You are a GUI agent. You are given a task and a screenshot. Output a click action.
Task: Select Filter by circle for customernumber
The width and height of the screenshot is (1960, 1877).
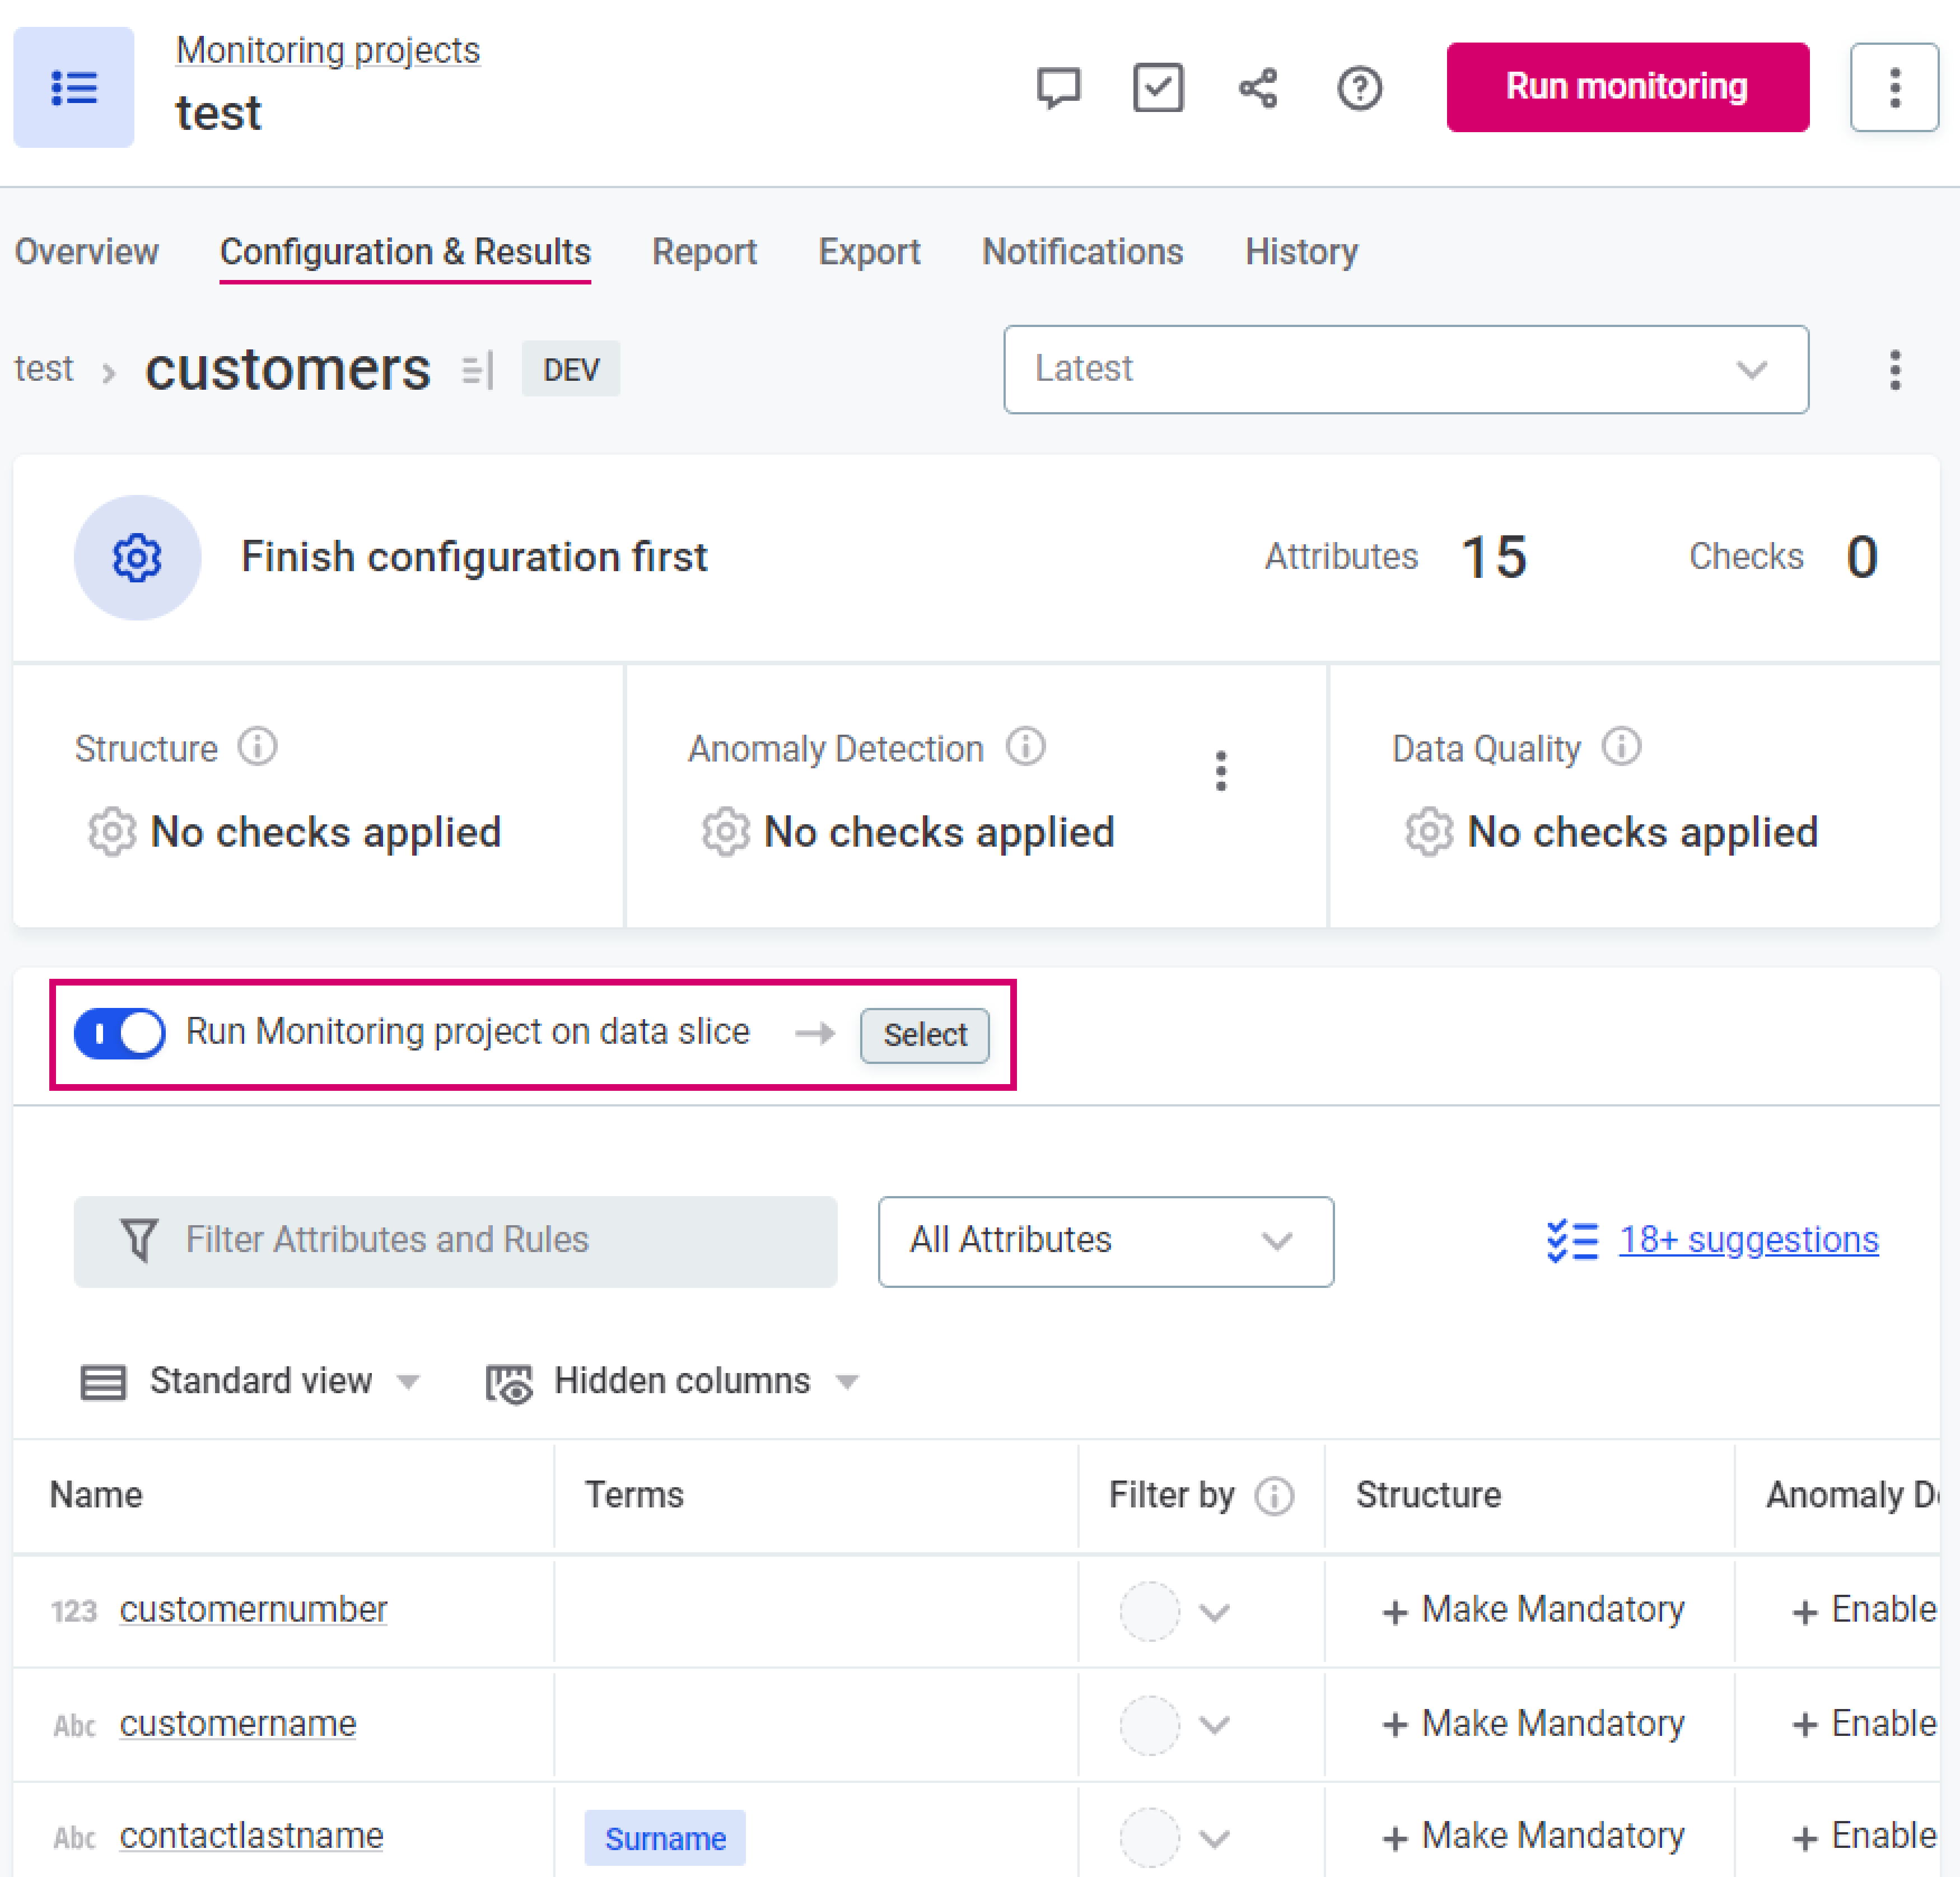pyautogui.click(x=1149, y=1611)
